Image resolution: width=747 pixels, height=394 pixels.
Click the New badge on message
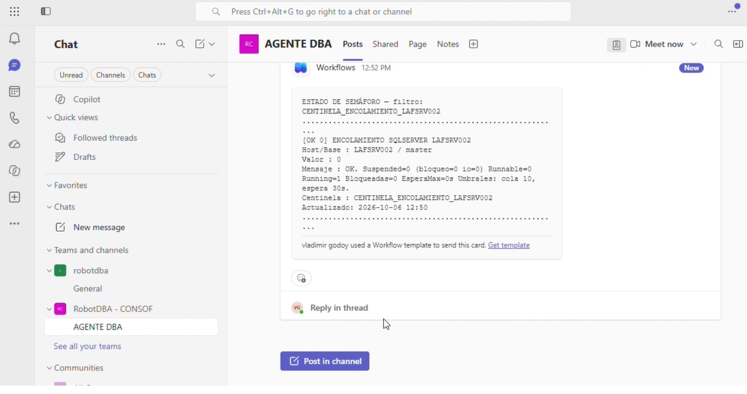coord(692,68)
